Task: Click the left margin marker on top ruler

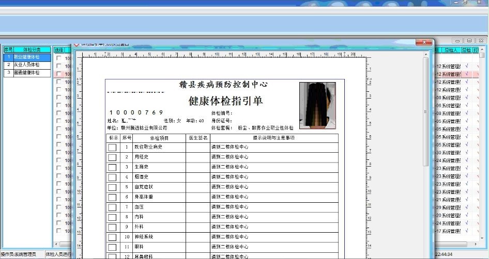Action: 105,54
